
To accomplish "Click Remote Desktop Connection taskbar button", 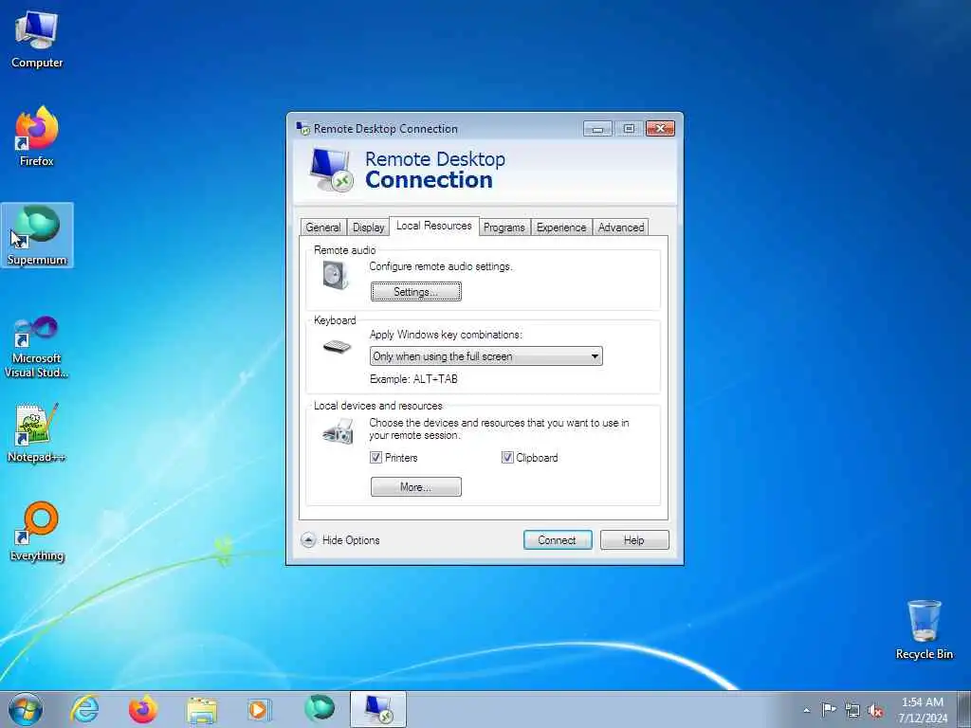I will click(x=377, y=709).
